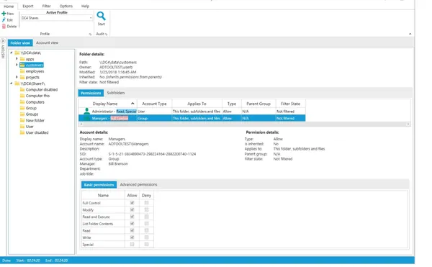Switch to the Subfolders tab
This screenshot has height=267, width=432.
116,93
